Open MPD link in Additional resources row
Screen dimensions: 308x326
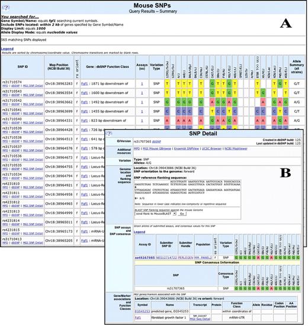(137, 149)
